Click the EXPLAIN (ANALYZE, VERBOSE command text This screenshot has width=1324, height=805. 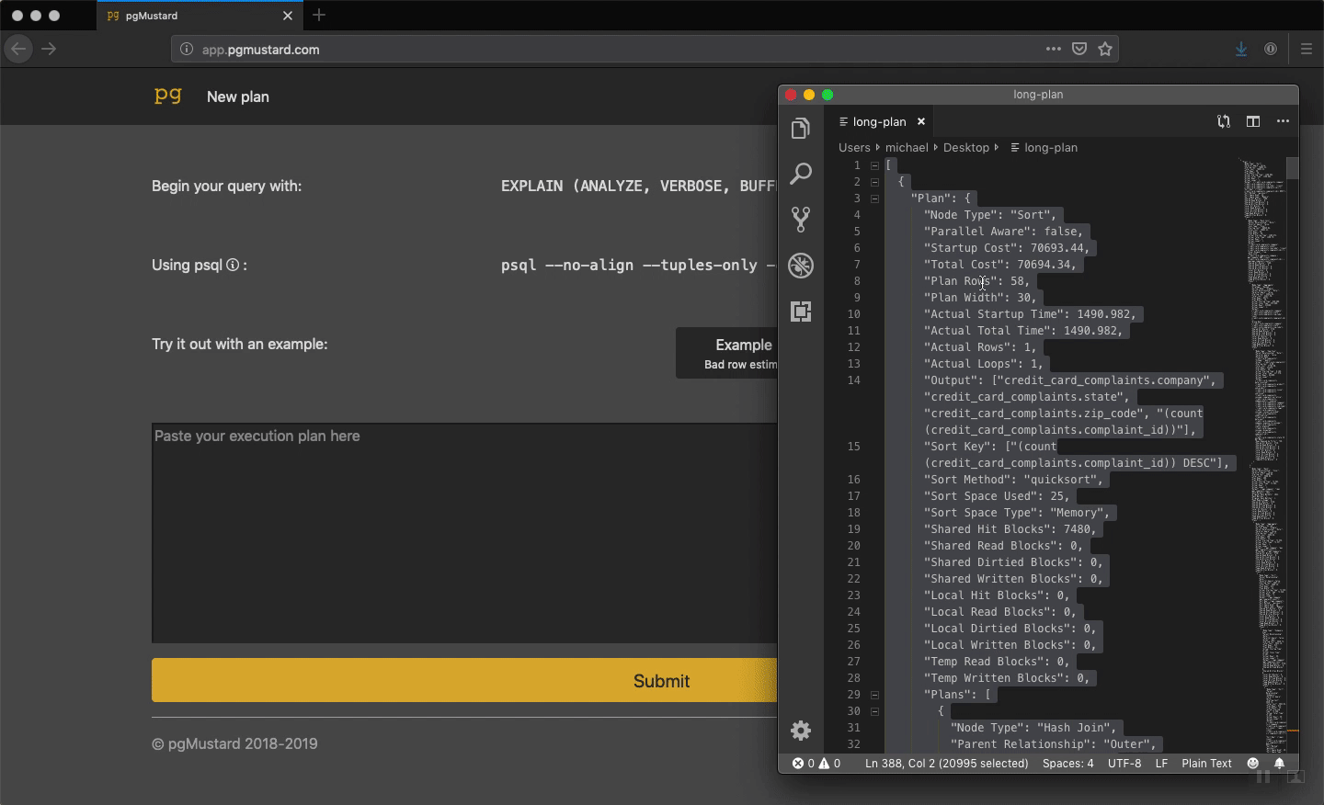639,186
